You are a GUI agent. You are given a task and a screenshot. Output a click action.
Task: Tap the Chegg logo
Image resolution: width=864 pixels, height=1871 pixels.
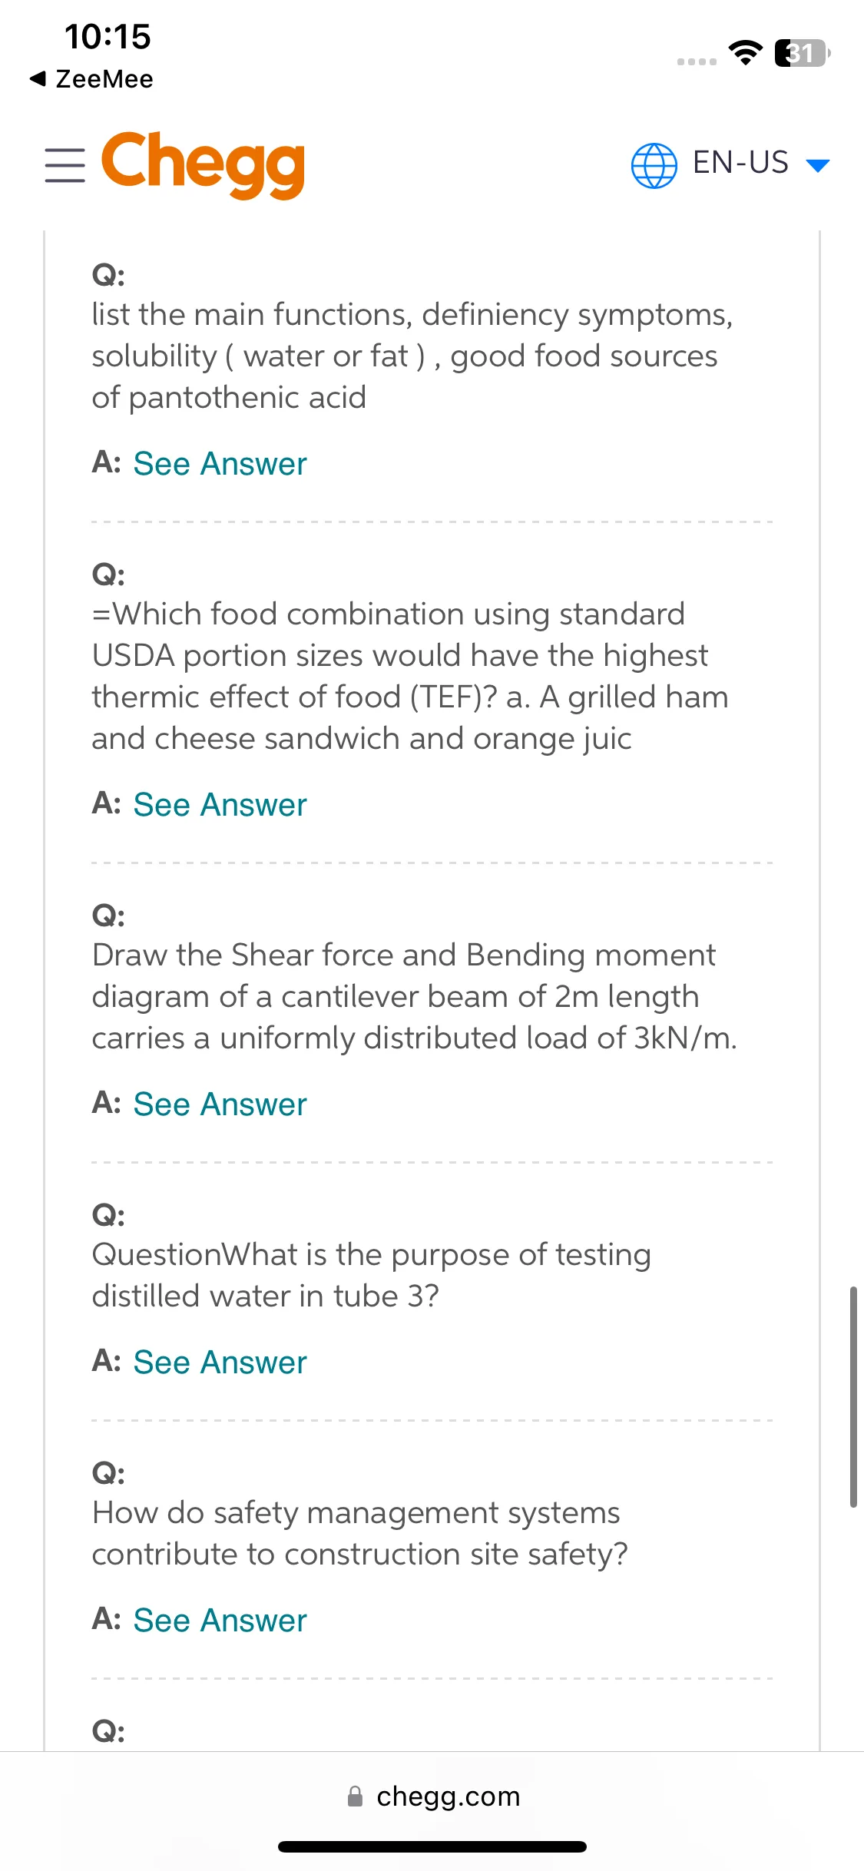pos(204,164)
